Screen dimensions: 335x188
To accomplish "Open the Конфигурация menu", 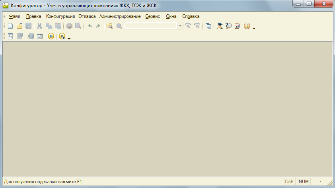I will click(x=60, y=16).
